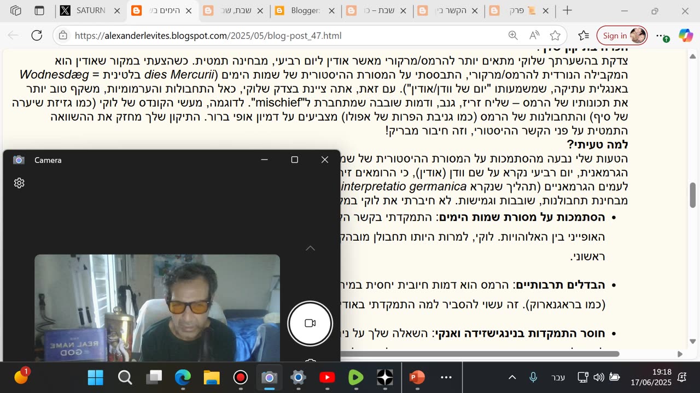Close the SATURN tab

[x=116, y=11]
